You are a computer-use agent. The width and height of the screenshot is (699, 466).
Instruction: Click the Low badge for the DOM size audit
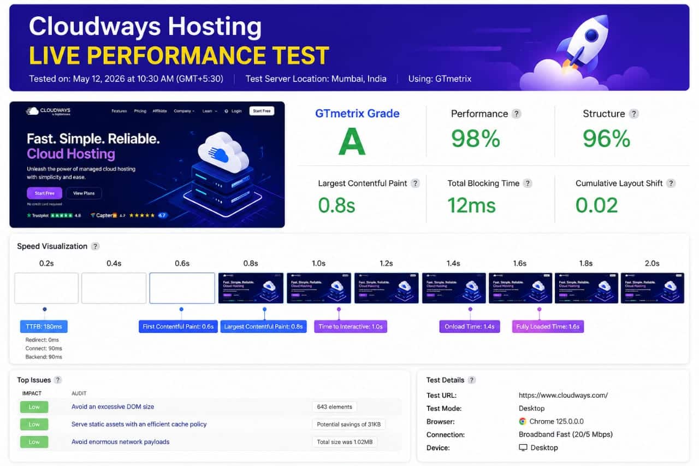tap(34, 406)
